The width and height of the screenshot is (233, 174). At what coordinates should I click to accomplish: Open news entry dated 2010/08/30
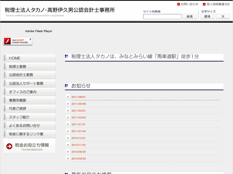pyautogui.click(x=79, y=159)
